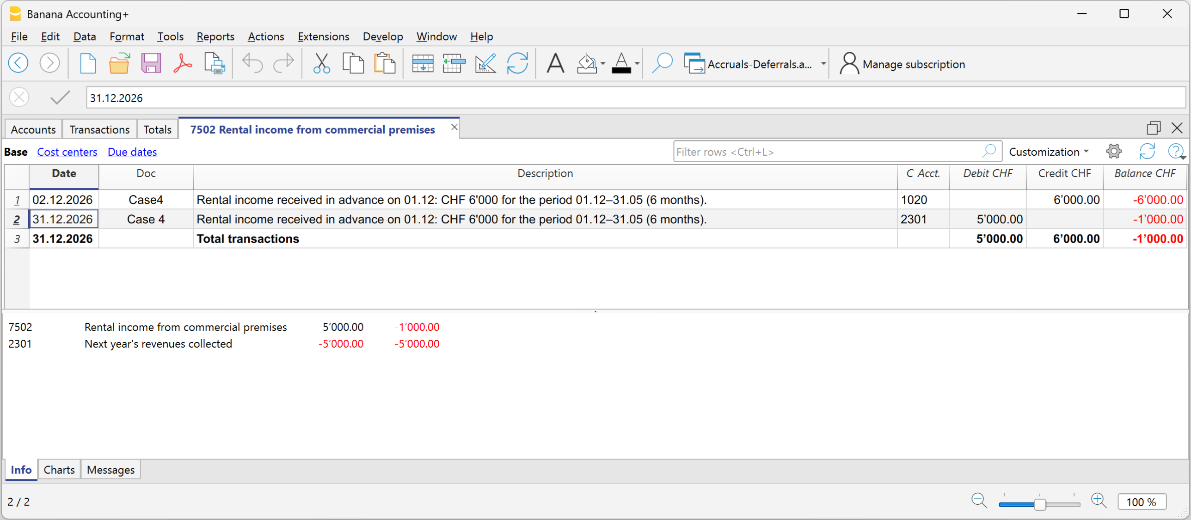Click the Recalculate accounting refresh icon in toolbar

point(517,63)
